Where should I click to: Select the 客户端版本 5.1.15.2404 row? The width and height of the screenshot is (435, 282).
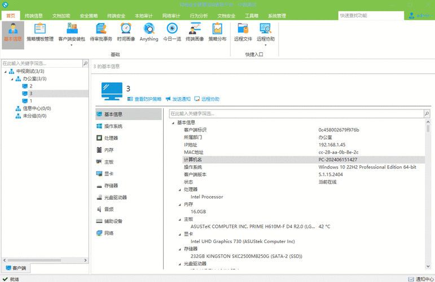coord(304,174)
